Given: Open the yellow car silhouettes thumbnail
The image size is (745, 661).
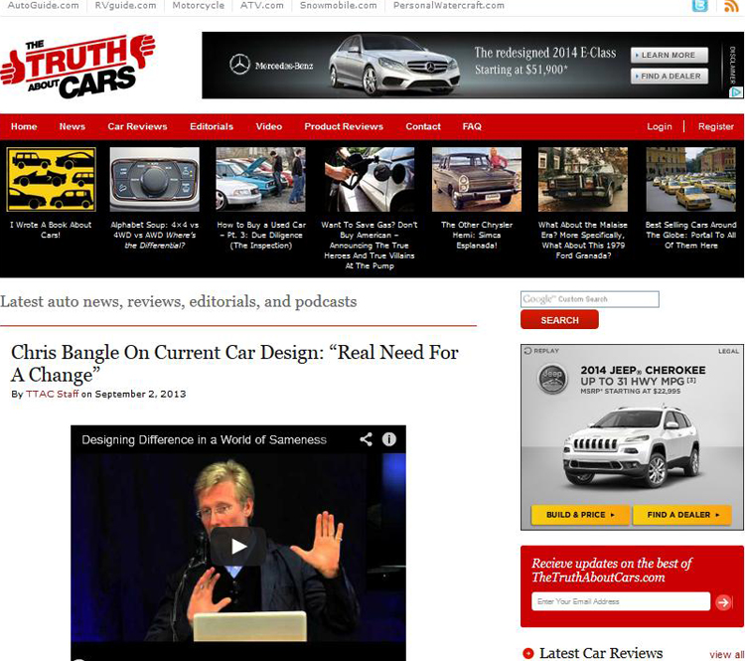Looking at the screenshot, I should click(x=51, y=179).
